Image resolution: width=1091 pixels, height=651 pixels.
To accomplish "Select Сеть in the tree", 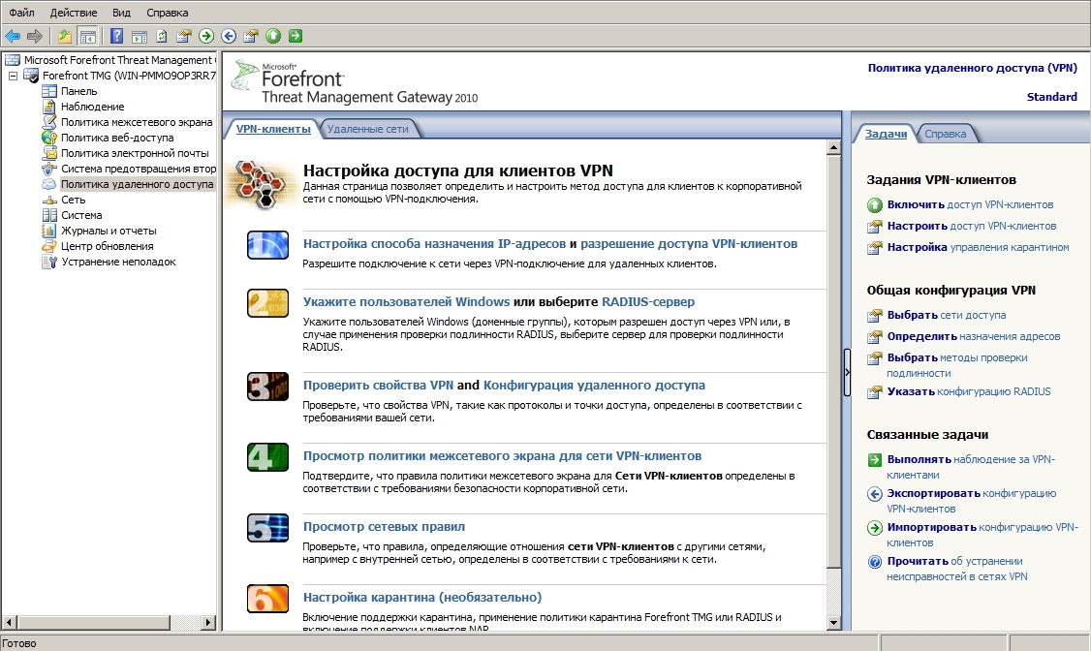I will click(73, 200).
